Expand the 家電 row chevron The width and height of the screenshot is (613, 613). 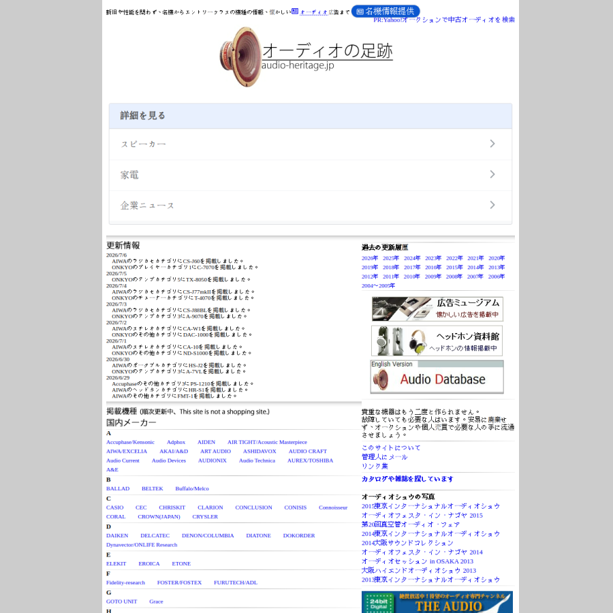tap(492, 174)
